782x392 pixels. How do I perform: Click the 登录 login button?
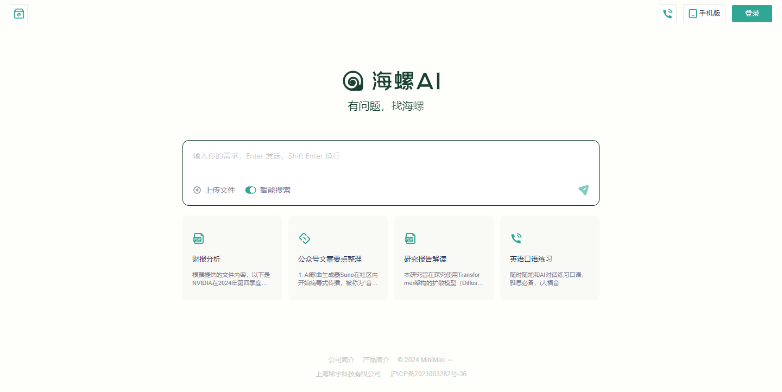752,14
